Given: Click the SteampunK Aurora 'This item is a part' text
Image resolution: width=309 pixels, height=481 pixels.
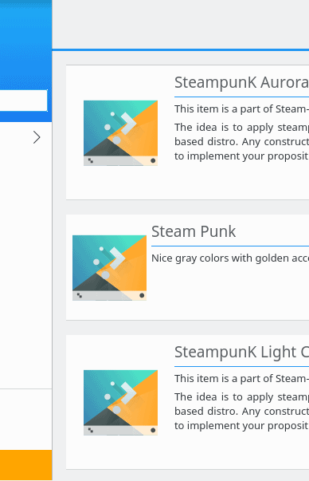Looking at the screenshot, I should [x=241, y=109].
